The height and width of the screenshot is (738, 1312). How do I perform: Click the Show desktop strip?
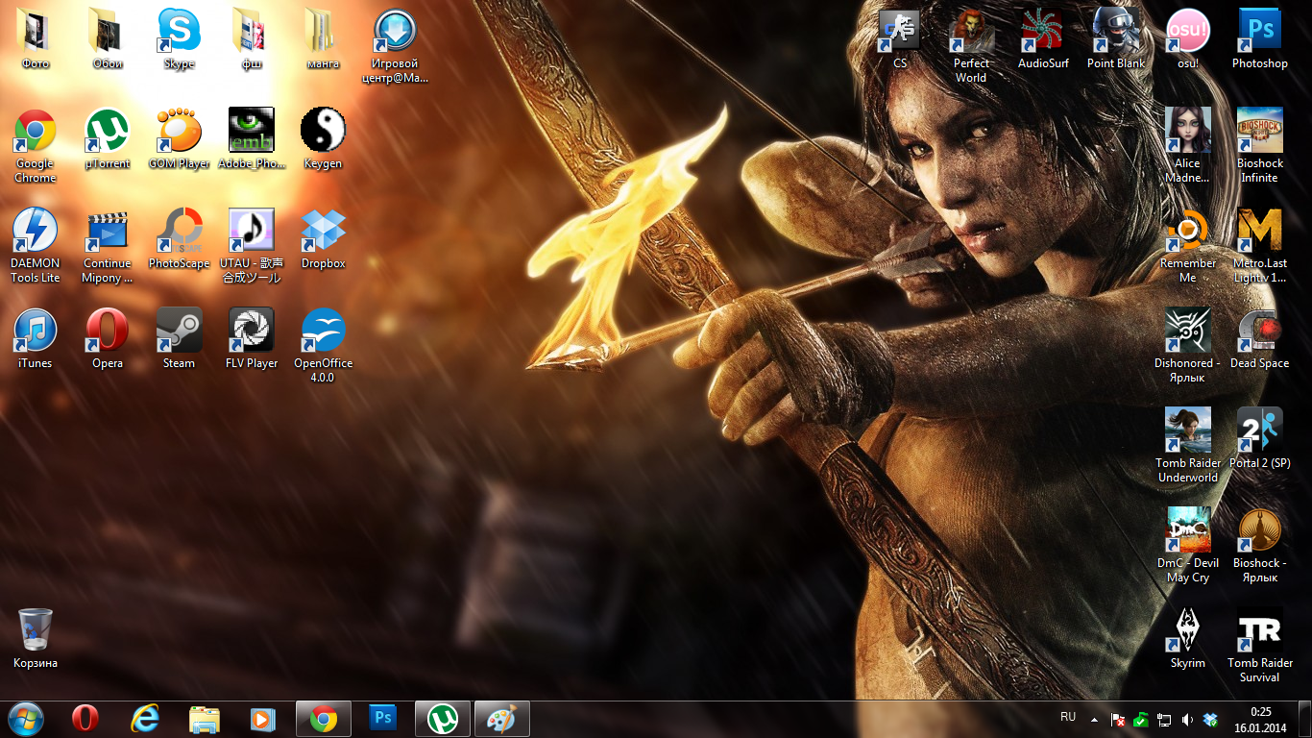(1304, 719)
